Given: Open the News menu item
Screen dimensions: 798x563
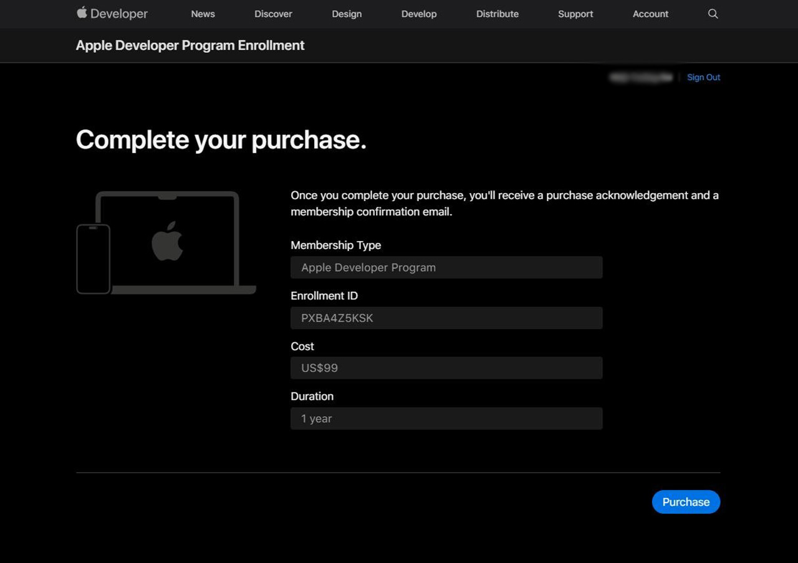Looking at the screenshot, I should 203,14.
